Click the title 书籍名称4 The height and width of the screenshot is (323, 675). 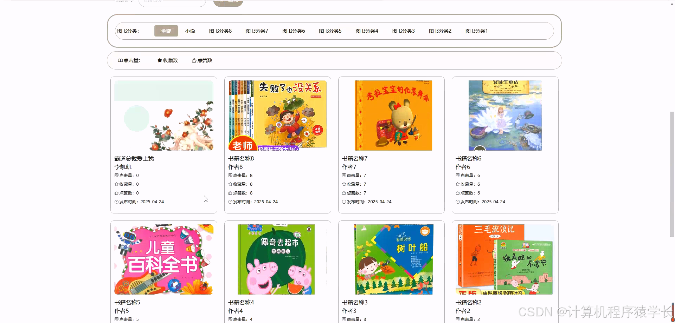tap(241, 303)
